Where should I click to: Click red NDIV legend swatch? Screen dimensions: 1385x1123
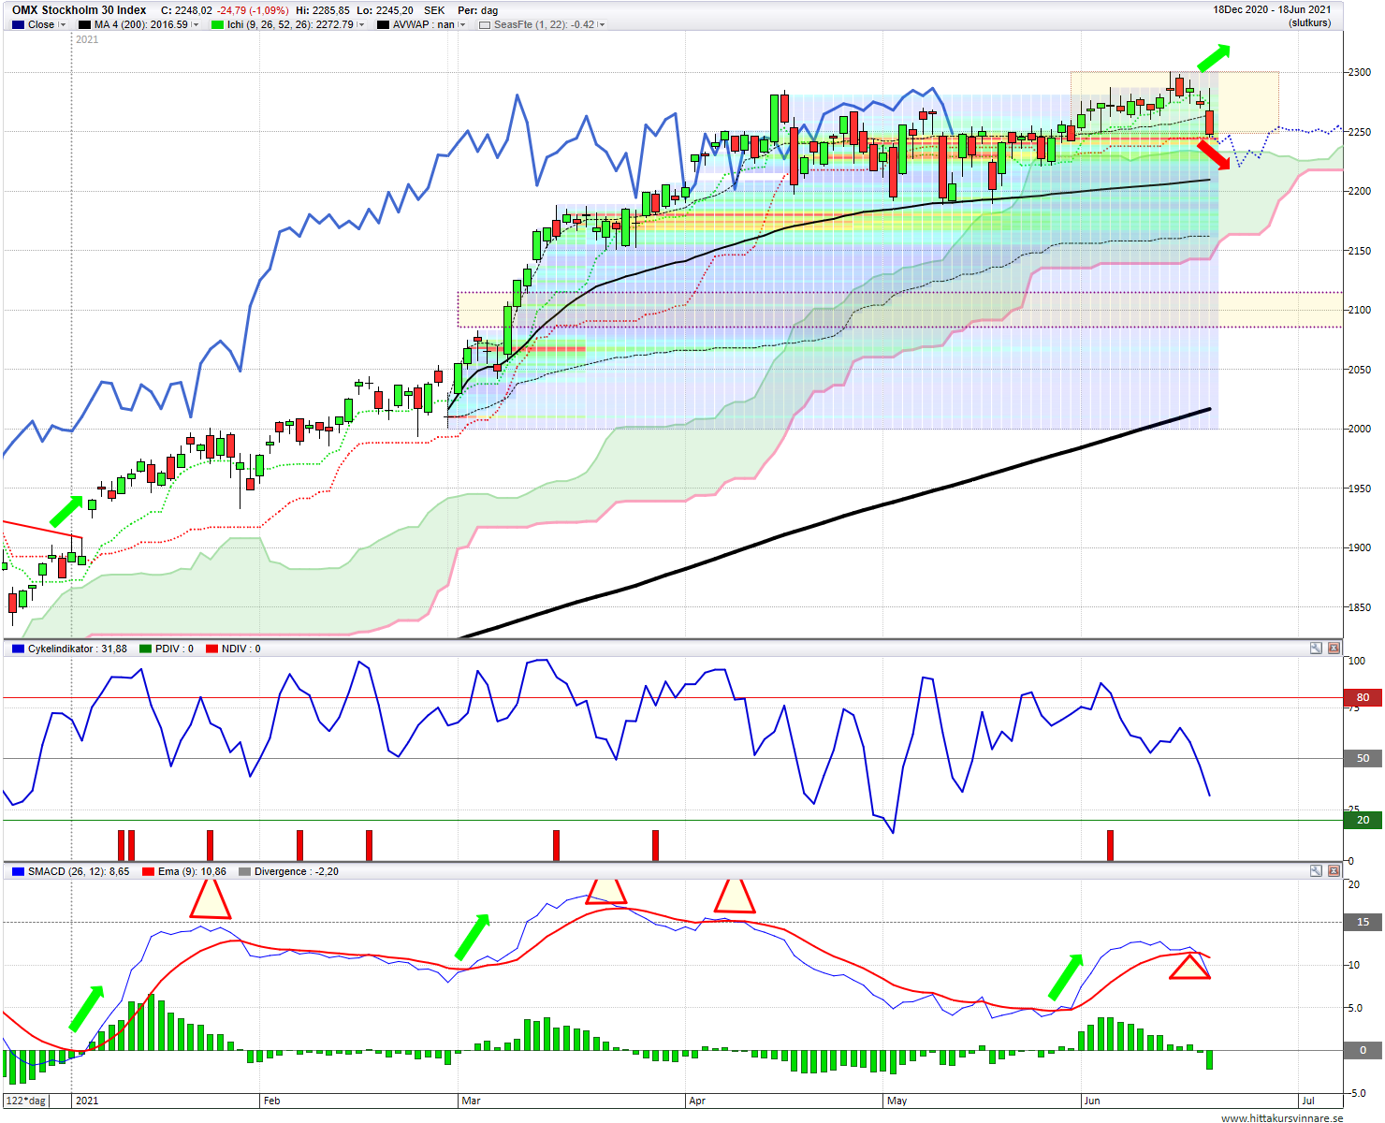click(x=211, y=649)
